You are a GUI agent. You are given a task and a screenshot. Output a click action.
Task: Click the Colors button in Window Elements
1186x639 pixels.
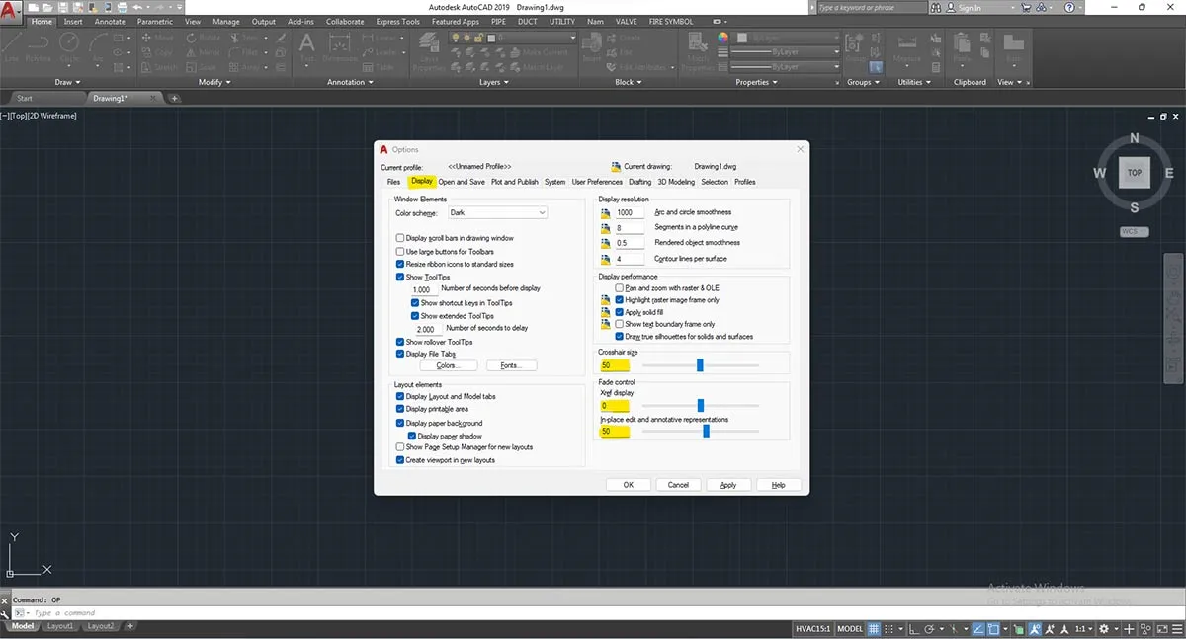coord(448,364)
